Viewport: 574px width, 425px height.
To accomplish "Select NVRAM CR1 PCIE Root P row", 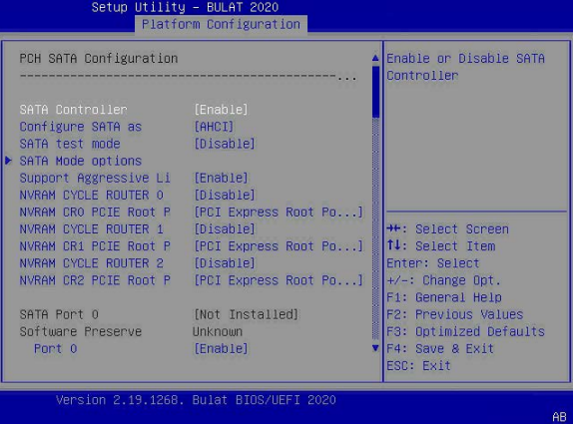I will [95, 245].
